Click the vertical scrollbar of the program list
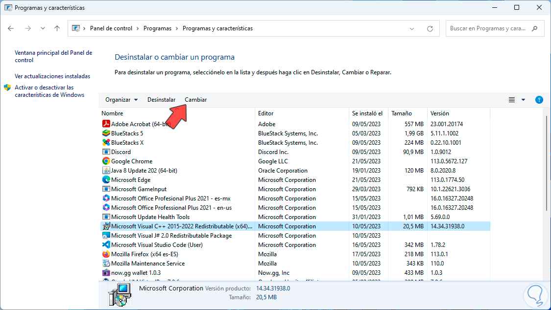This screenshot has height=310, width=551. click(547, 163)
